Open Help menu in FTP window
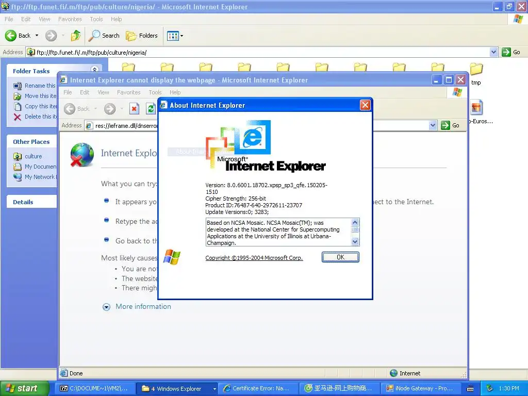The height and width of the screenshot is (396, 528). point(116,19)
